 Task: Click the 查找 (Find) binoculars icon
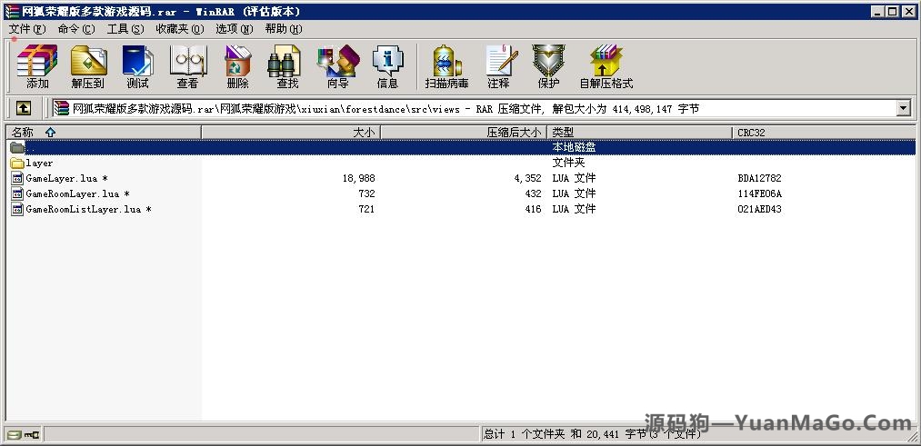click(x=285, y=61)
